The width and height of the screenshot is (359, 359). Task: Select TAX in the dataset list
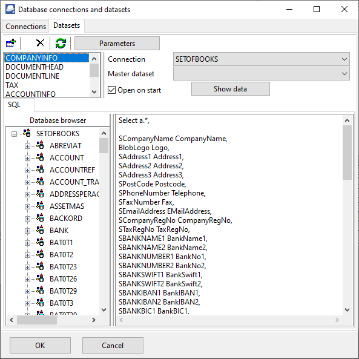tap(47, 85)
